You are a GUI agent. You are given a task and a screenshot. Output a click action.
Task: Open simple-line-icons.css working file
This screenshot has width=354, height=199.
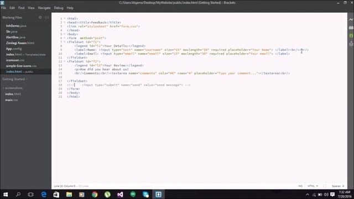21,66
